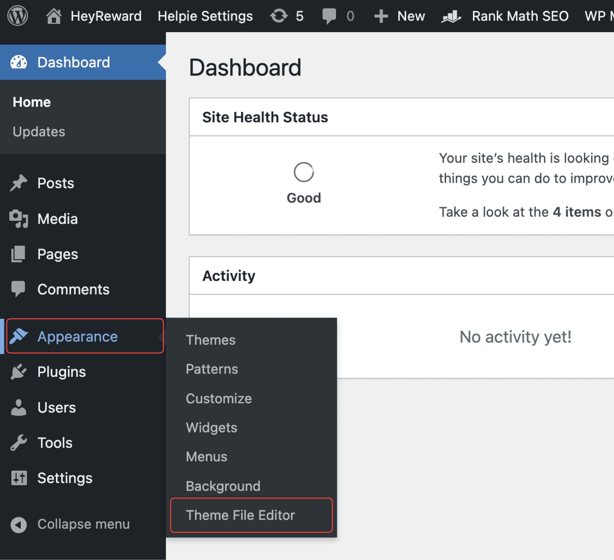Click the Tools wrench icon
Screen dimensions: 614x560
coord(19,443)
